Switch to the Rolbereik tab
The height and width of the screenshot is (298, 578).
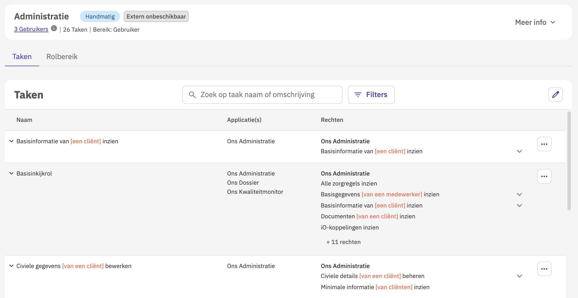(62, 57)
